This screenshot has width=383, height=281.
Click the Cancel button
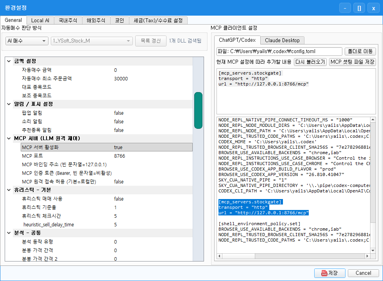pos(363,273)
